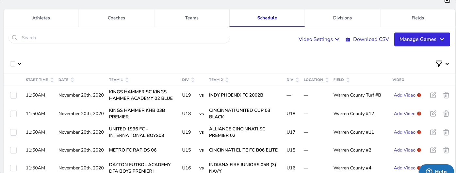Image resolution: width=456 pixels, height=173 pixels.
Task: Click Add Video for Warren County #2 game
Action: (404, 150)
